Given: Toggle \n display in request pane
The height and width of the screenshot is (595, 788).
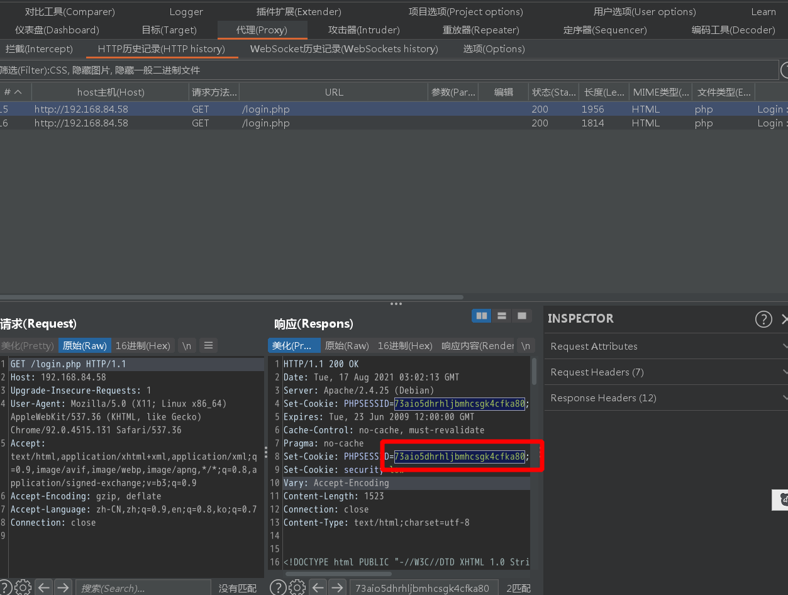Looking at the screenshot, I should (x=187, y=345).
